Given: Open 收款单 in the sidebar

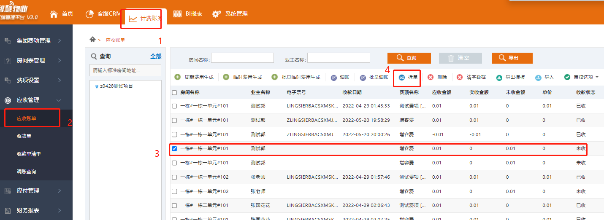Looking at the screenshot, I should point(24,136).
